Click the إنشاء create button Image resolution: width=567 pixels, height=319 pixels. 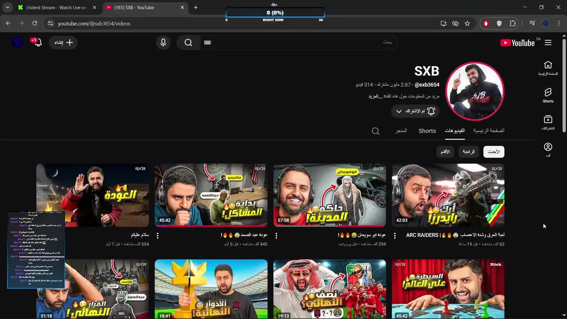point(64,43)
